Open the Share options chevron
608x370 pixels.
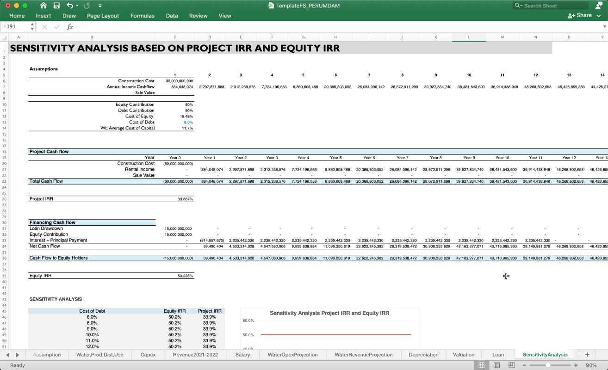coord(598,15)
